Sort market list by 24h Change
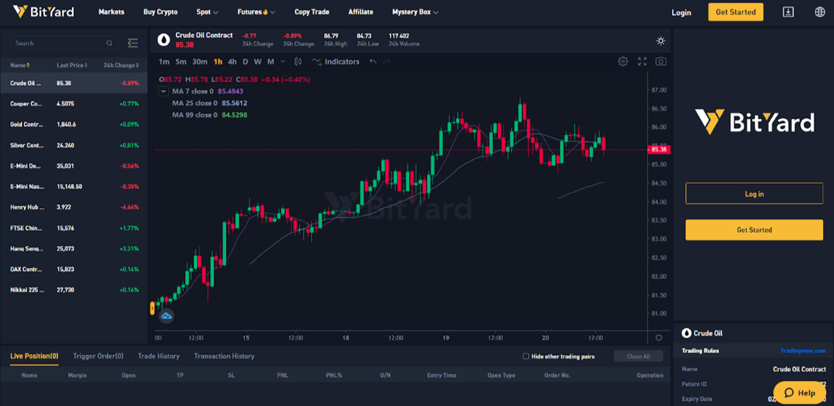 [121, 65]
